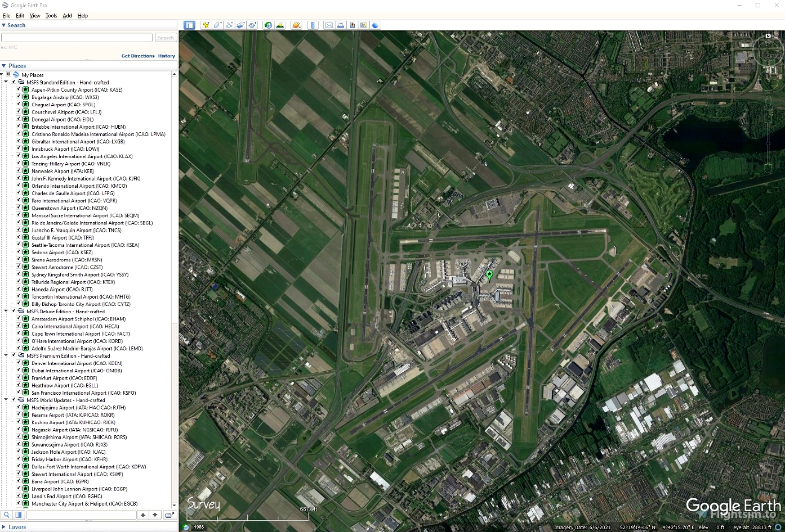Image resolution: width=785 pixels, height=532 pixels.
Task: Toggle the sidebar visibility button
Action: [x=189, y=25]
